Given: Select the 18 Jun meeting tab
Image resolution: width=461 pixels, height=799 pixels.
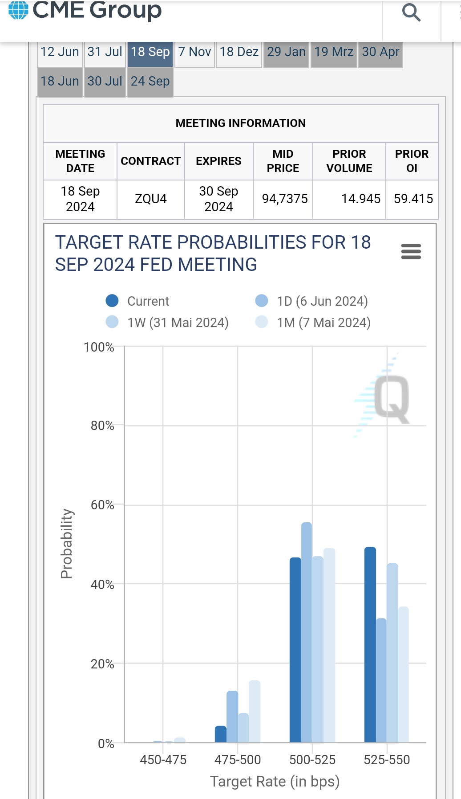Looking at the screenshot, I should pos(60,82).
